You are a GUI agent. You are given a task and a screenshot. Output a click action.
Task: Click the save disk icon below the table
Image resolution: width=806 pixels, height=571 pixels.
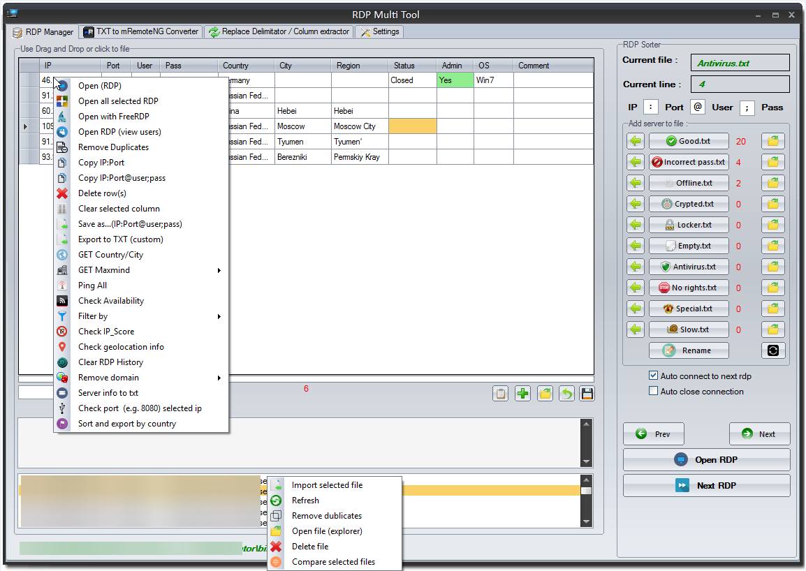point(587,394)
